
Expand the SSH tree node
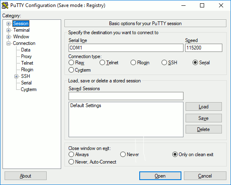pyautogui.click(x=17, y=76)
